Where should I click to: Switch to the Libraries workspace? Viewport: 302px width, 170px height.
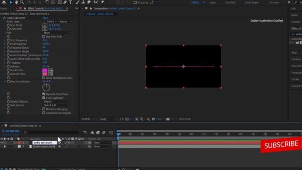click(x=274, y=2)
